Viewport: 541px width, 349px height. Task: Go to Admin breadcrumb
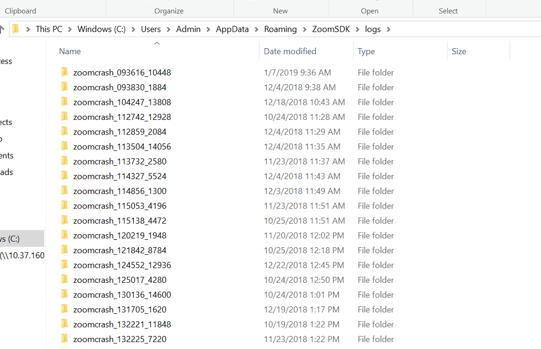tap(188, 29)
